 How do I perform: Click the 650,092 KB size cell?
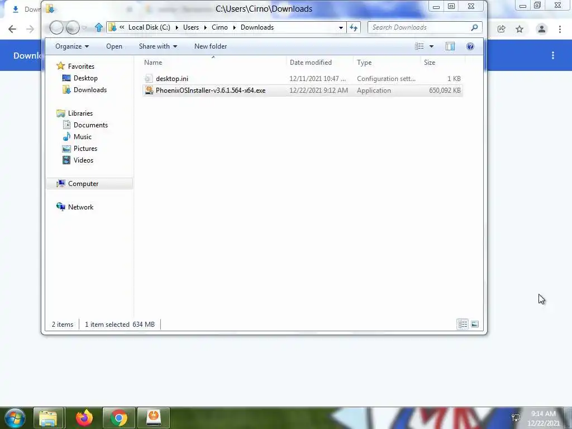[x=445, y=90]
